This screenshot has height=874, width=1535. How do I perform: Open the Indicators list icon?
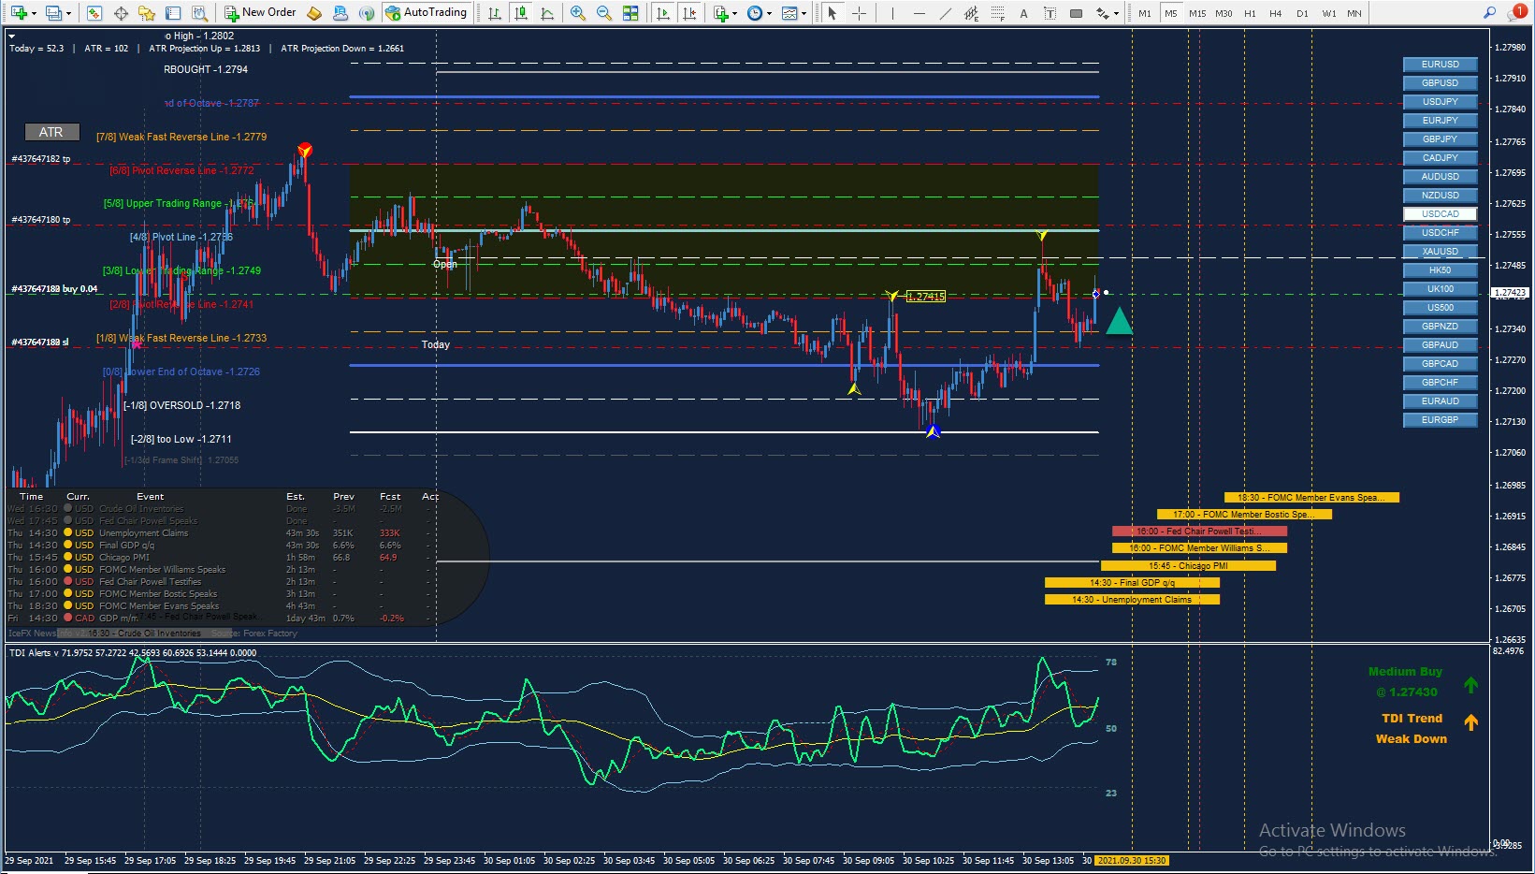(720, 13)
